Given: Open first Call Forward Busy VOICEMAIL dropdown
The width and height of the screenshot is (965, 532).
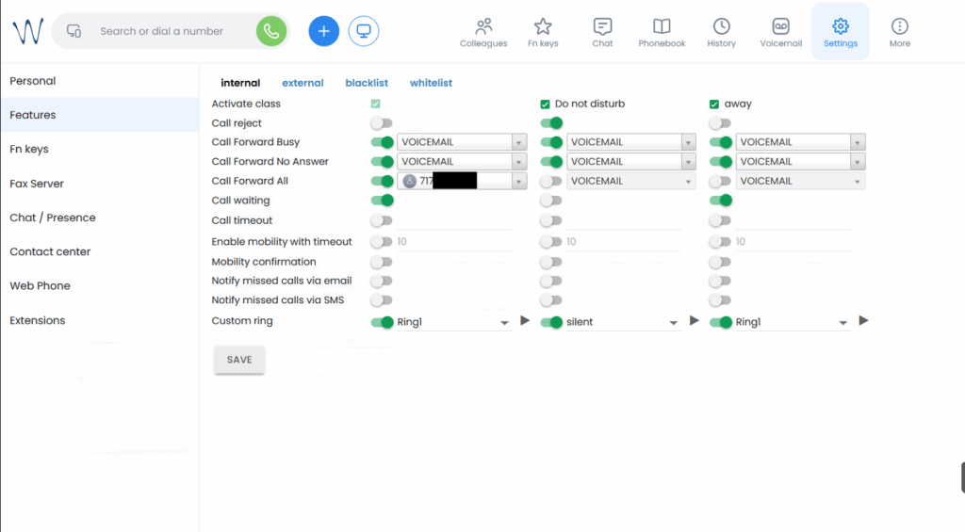Looking at the screenshot, I should [518, 142].
